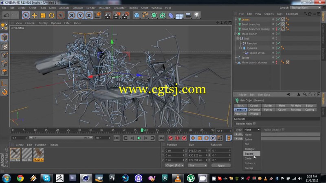Add a light object icon
Image resolution: width=326 pixels, height=183 pixels.
click(197, 15)
